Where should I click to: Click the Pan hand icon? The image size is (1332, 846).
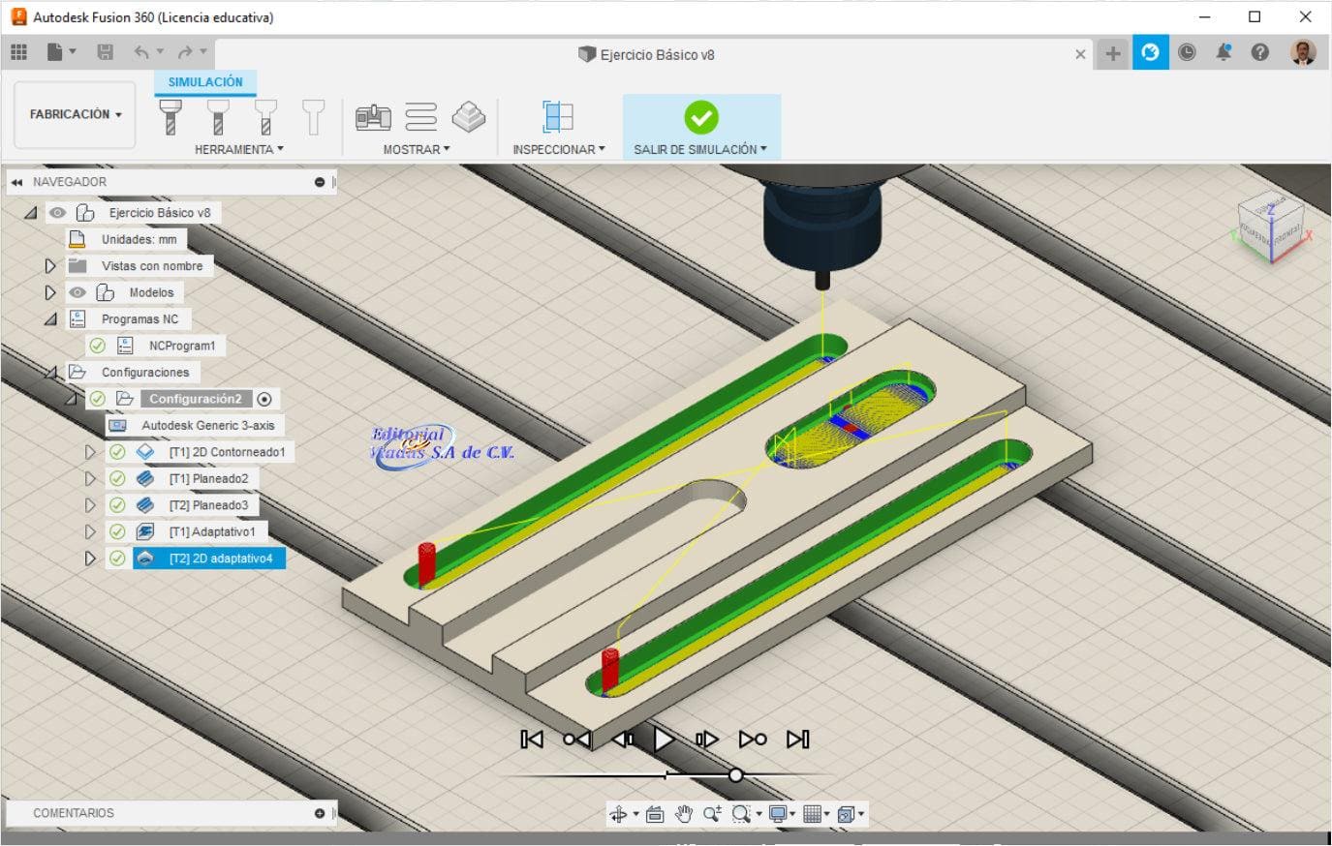coord(684,814)
